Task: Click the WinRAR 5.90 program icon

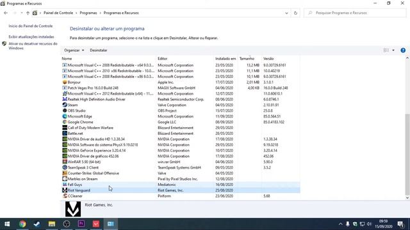Action: pos(65,162)
